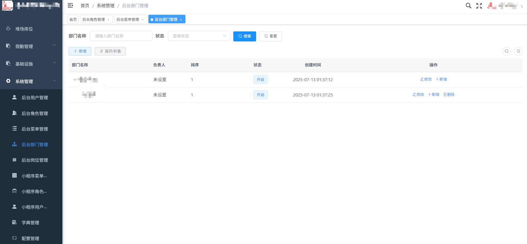Click 新增 in the 01:37:12 row
Viewport: 527px width, 244px height.
click(441, 79)
